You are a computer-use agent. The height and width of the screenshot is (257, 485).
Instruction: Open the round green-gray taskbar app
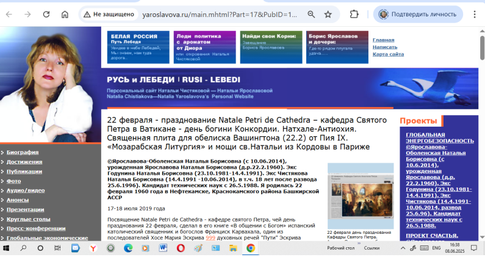point(110,248)
